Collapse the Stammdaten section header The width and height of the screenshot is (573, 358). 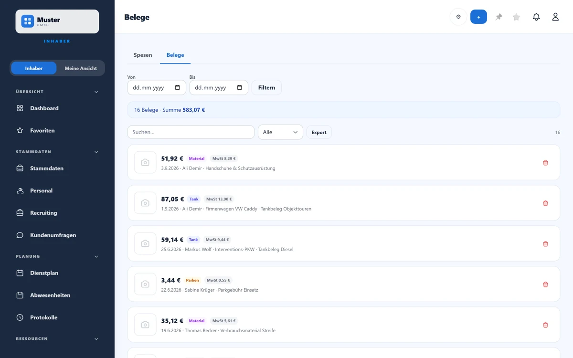(x=96, y=152)
